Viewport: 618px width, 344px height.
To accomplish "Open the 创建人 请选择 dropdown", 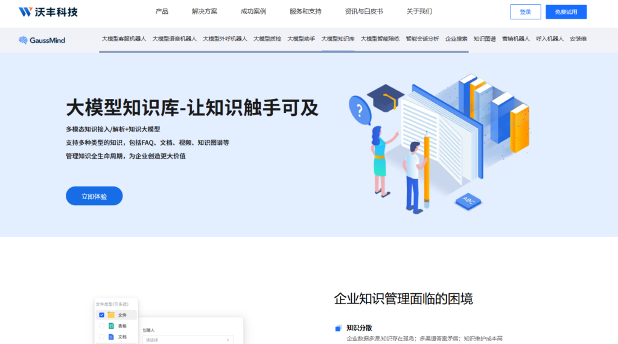I will point(188,340).
